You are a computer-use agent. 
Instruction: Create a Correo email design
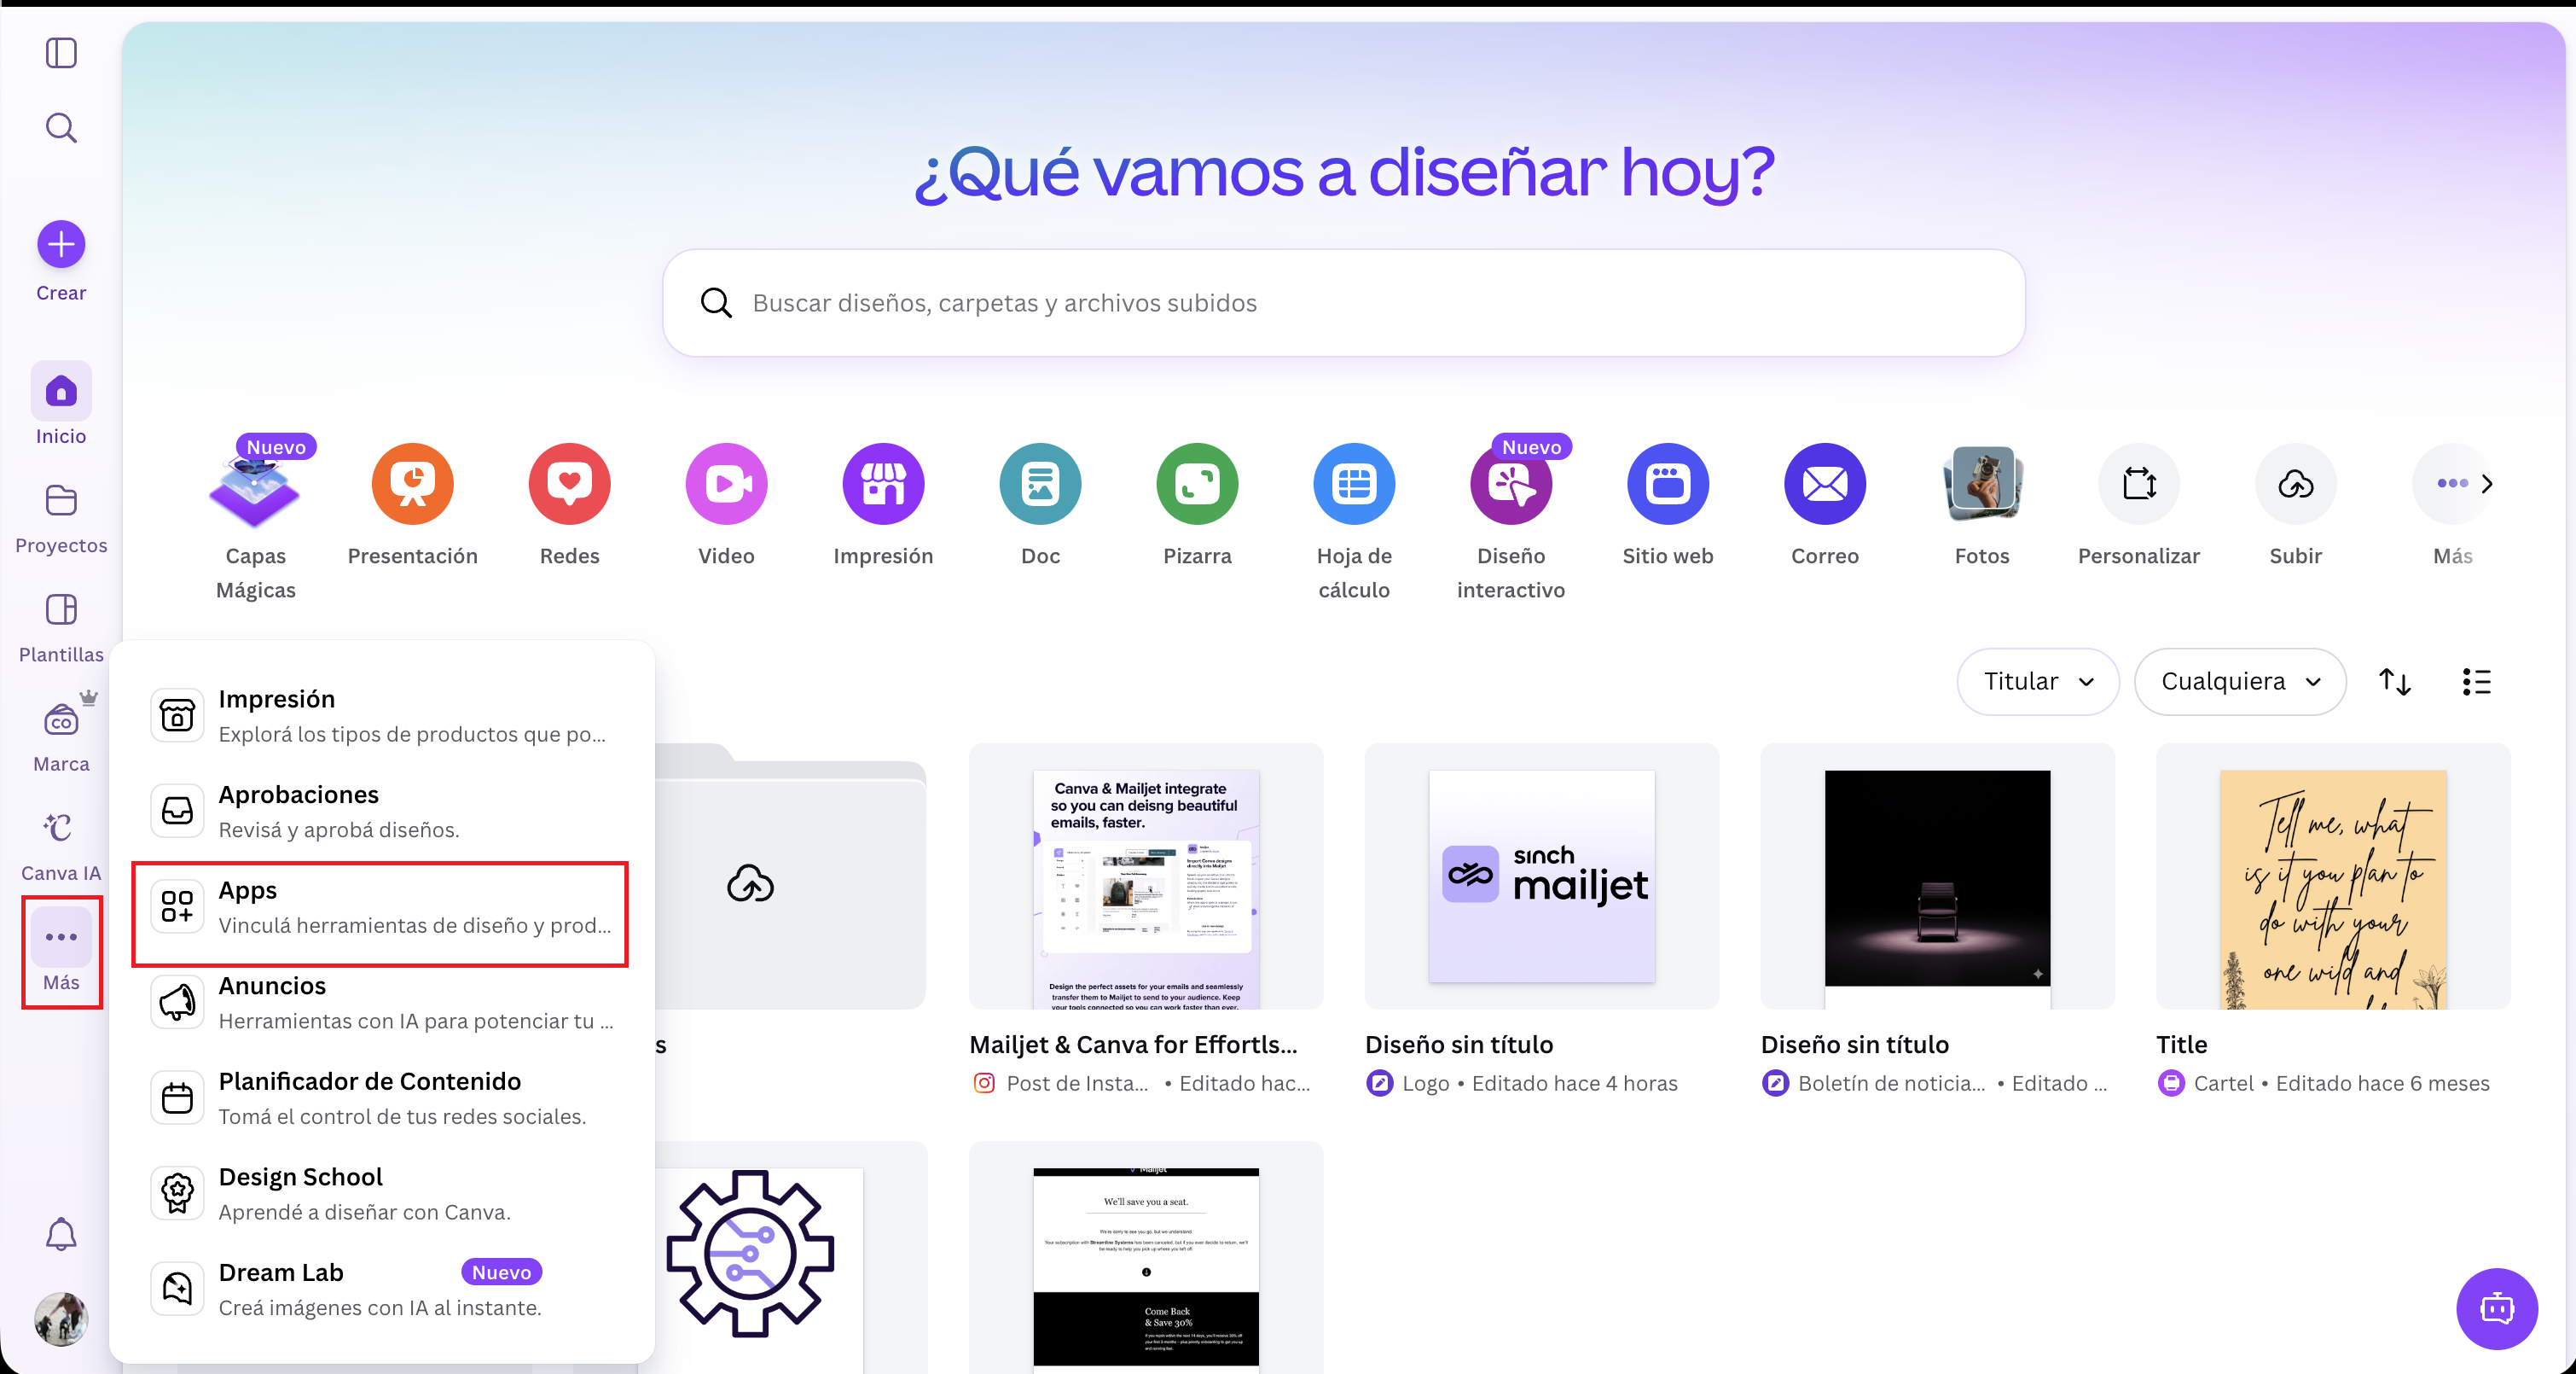[x=1825, y=485]
